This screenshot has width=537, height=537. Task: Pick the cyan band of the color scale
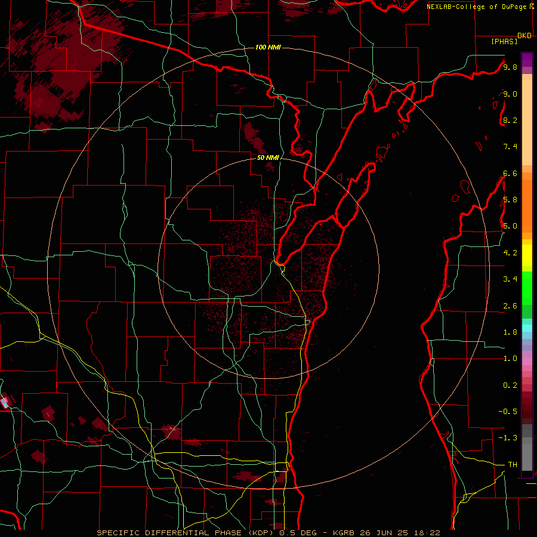pos(527,328)
